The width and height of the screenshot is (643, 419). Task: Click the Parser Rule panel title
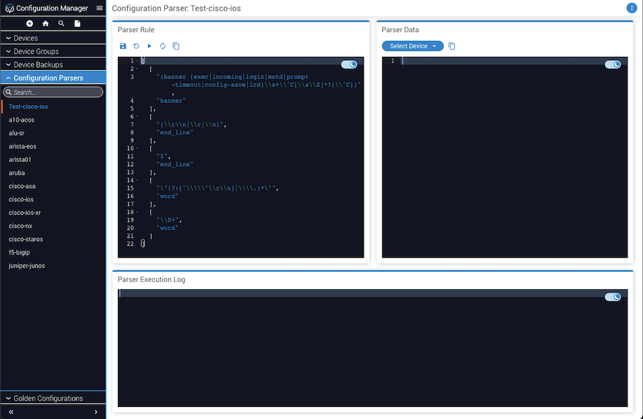tap(136, 29)
